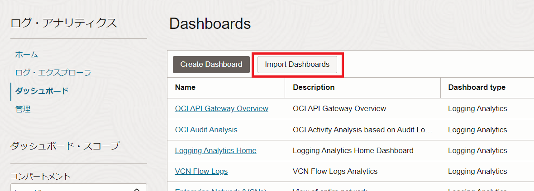Sort by the Name column header
Screen dimensions: 534x191
point(185,87)
